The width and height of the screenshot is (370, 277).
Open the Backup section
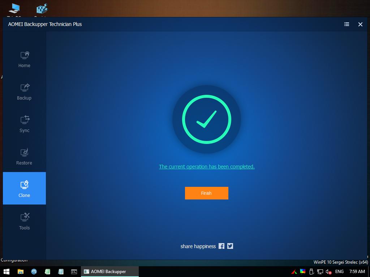coord(24,92)
